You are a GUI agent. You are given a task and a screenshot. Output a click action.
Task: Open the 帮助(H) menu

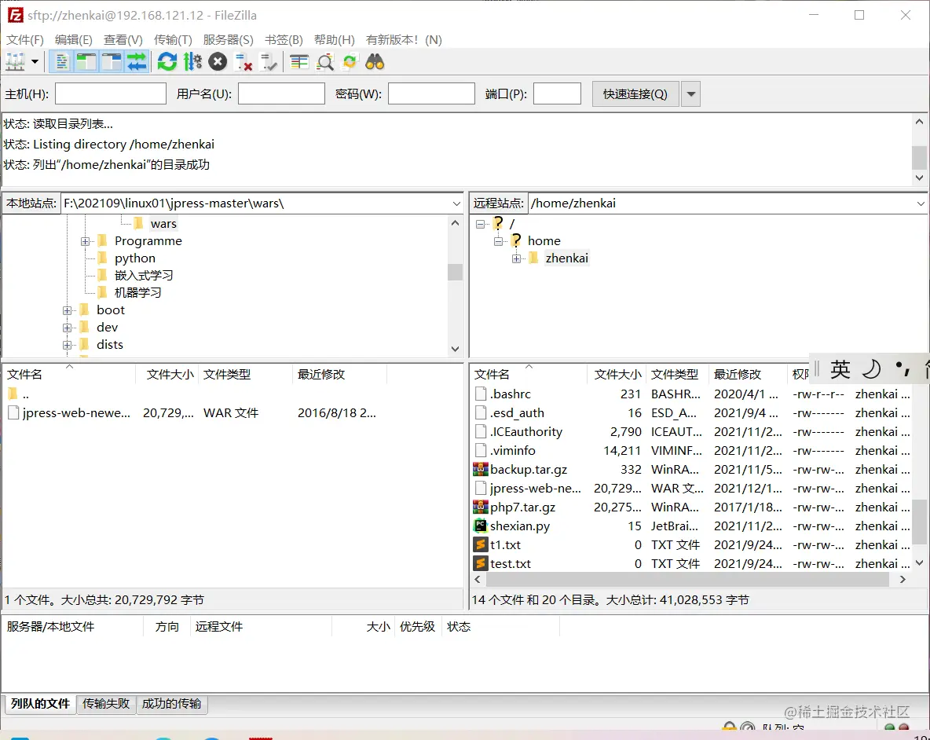335,40
